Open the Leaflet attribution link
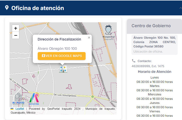The height and width of the screenshot is (120, 182). tap(20, 109)
